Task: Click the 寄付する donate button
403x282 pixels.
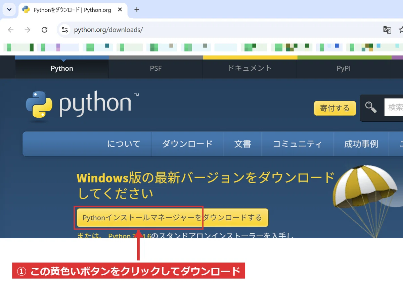Action: 335,108
